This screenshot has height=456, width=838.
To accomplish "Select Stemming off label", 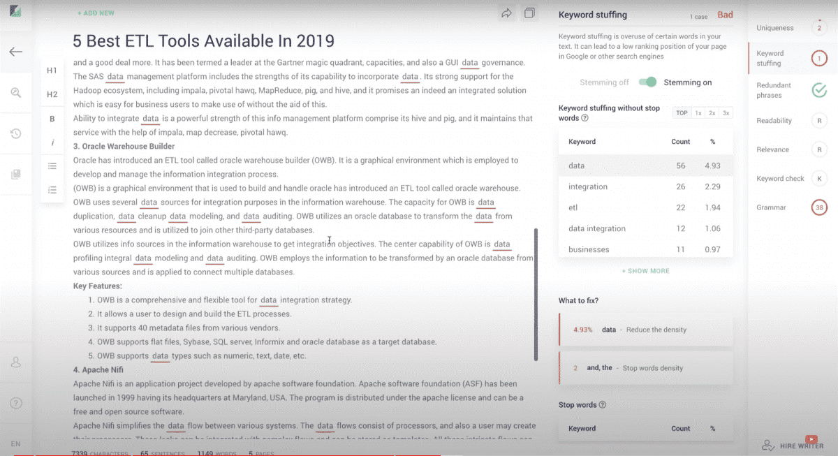I will point(604,82).
